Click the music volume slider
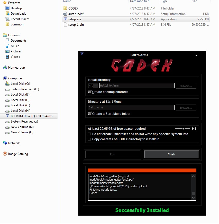219x224 pixels. pyautogui.click(x=182, y=129)
